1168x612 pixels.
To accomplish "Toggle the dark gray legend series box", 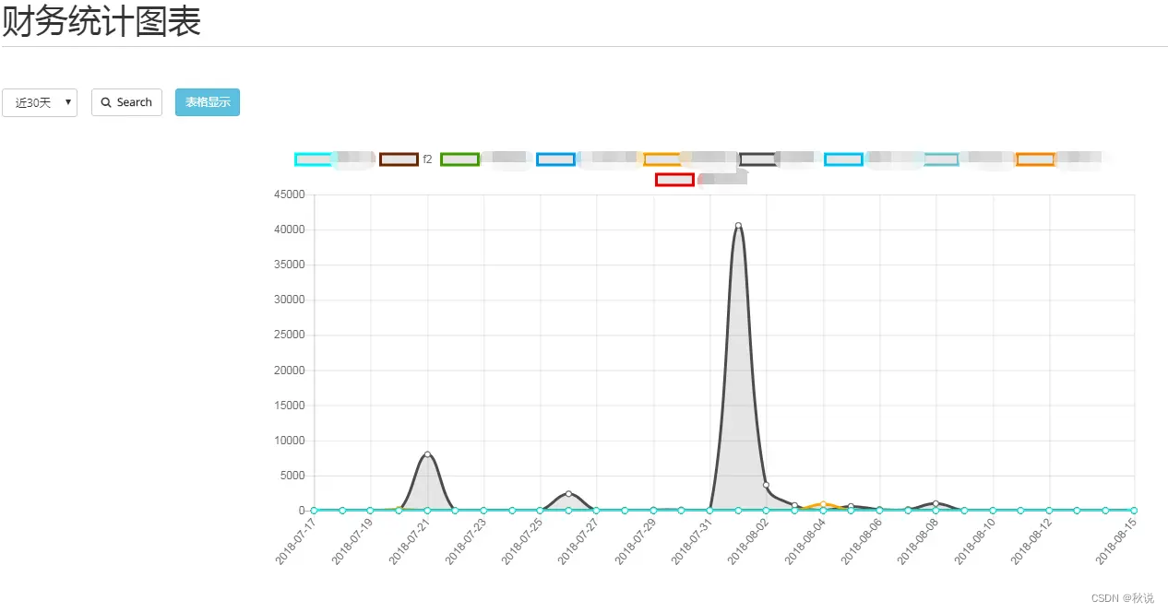I will 758,159.
